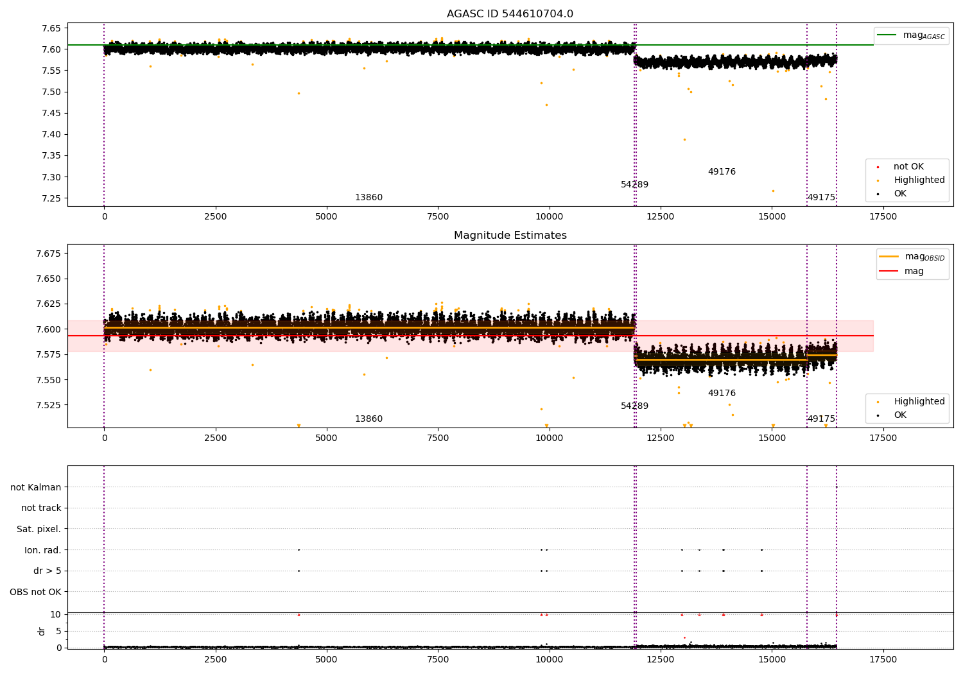Click y-axis tick "7.40" in AGASC ID plot
The height and width of the screenshot is (674, 963).
click(52, 135)
